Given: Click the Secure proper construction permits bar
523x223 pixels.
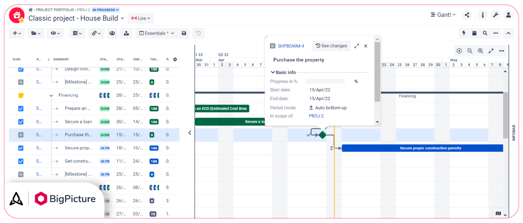Looking at the screenshot, I should pyautogui.click(x=422, y=148).
